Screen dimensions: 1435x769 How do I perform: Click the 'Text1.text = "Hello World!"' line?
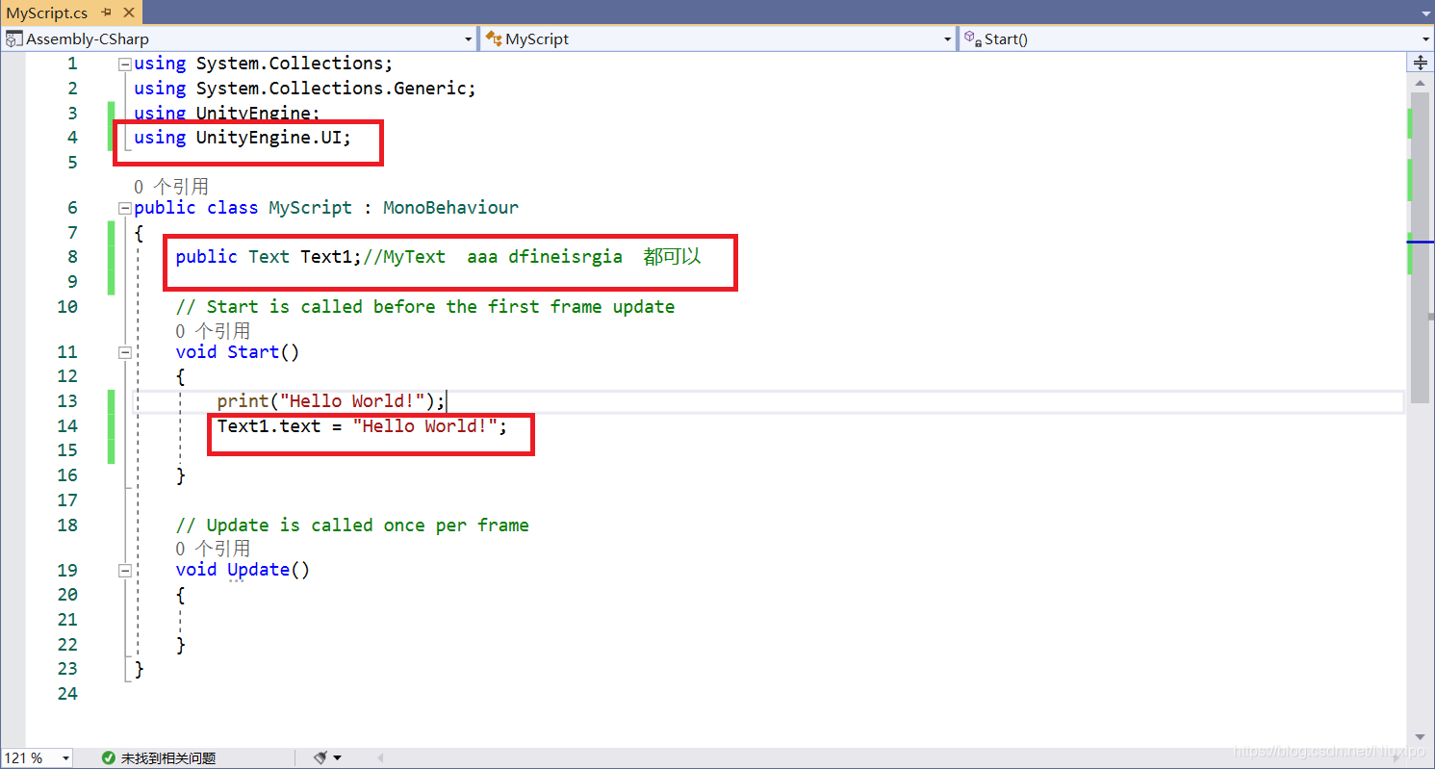pos(362,426)
